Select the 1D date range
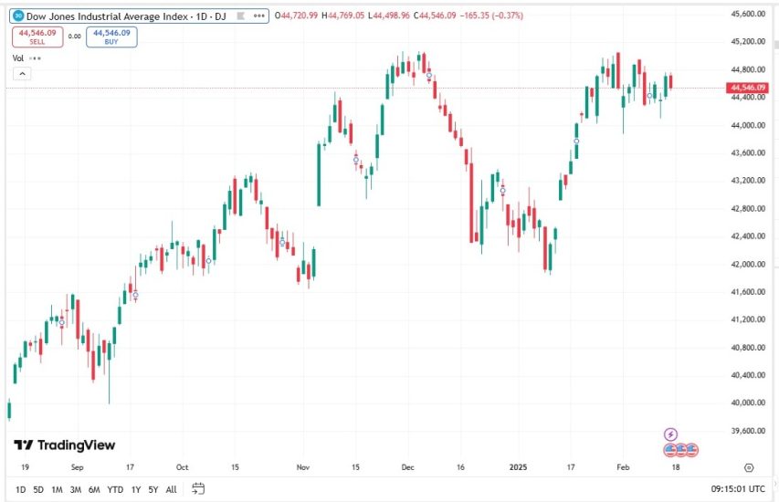Viewport: 779px width, 502px height. pos(20,489)
